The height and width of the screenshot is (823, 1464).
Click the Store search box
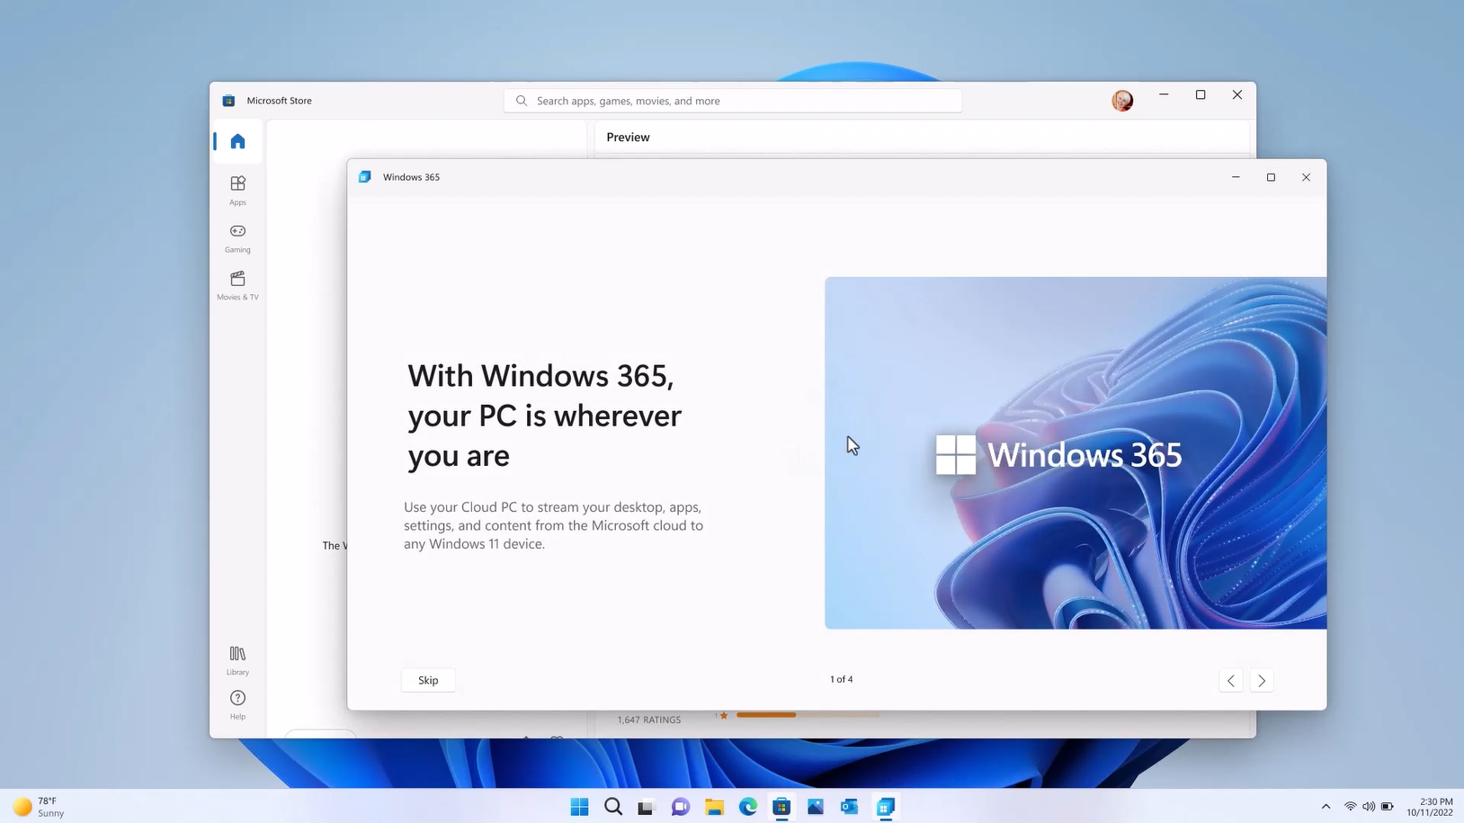point(733,101)
